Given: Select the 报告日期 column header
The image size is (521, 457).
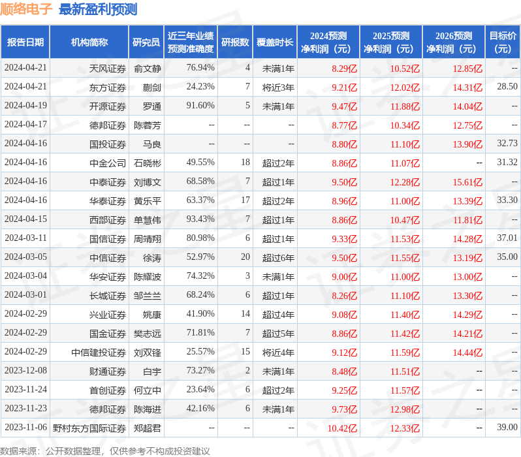Looking at the screenshot, I should point(25,42).
